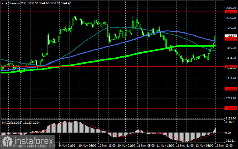Click the MACD zero level 0.00 label
This screenshot has width=238, height=149.
[x=228, y=133]
